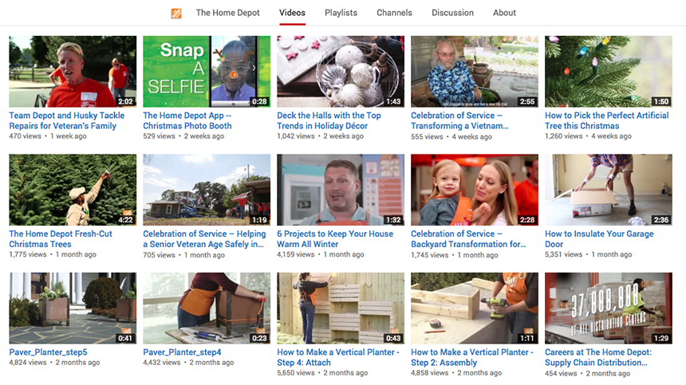Open holiday ornaments bowl video thumbnail
The width and height of the screenshot is (686, 385).
pos(341,71)
